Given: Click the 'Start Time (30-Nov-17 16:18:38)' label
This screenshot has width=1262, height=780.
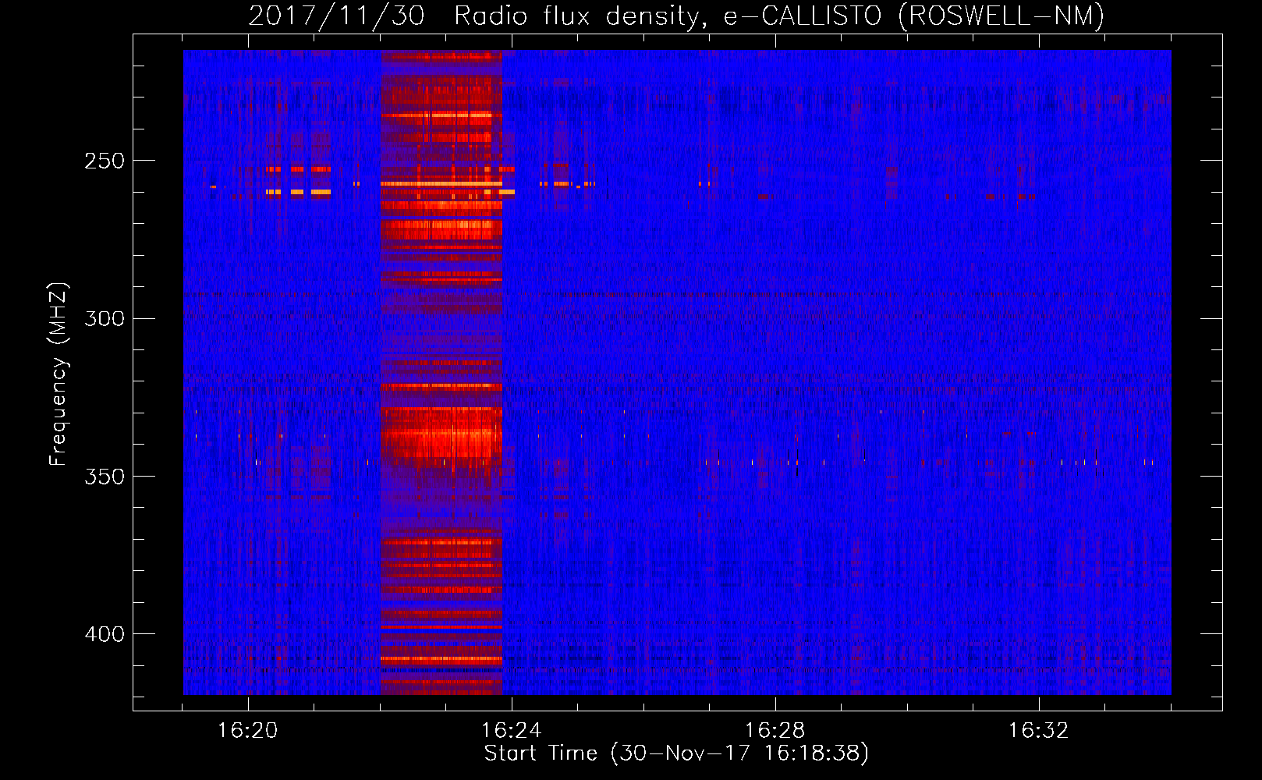Looking at the screenshot, I should (676, 753).
